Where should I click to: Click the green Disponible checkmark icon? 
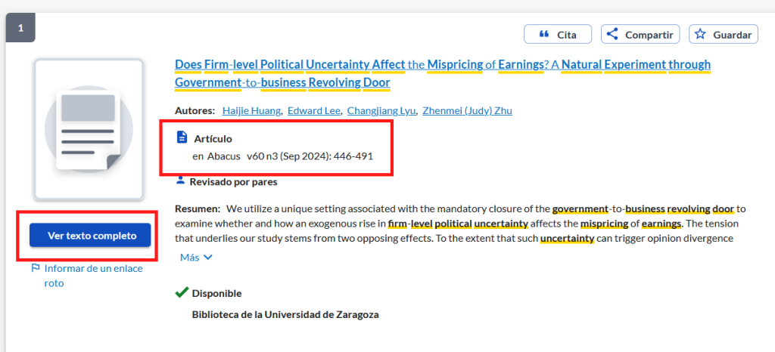(182, 293)
